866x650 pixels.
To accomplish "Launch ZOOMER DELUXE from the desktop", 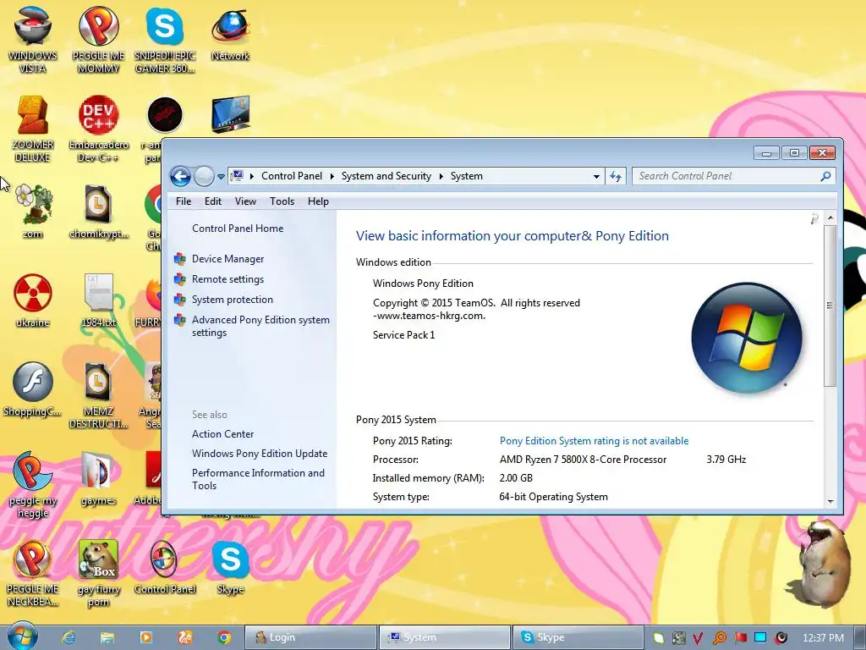I will click(x=32, y=129).
